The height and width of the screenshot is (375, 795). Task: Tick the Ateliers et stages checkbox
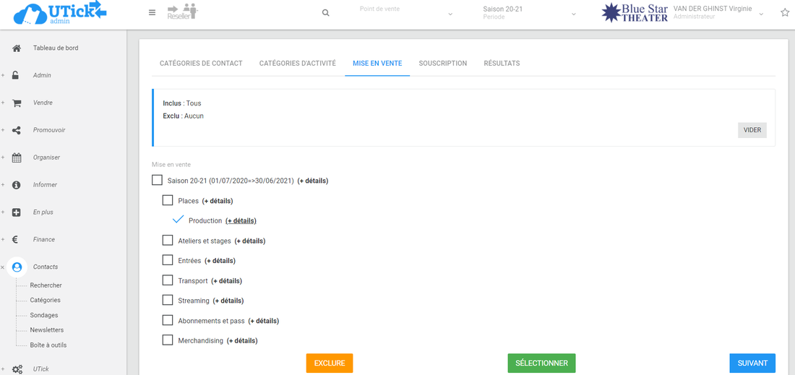pos(168,241)
